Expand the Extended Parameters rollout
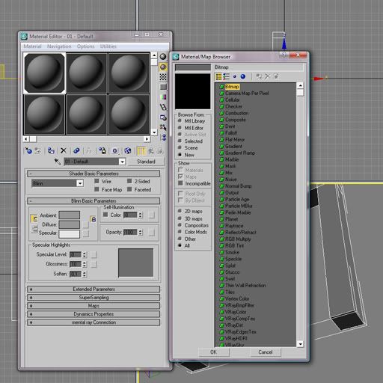This screenshot has height=383, width=383. [94, 289]
